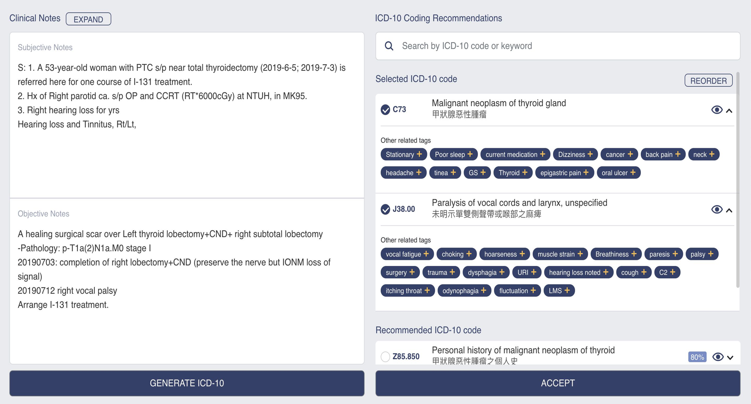Toggle the eye icon for C73
Image resolution: width=751 pixels, height=404 pixels.
716,109
